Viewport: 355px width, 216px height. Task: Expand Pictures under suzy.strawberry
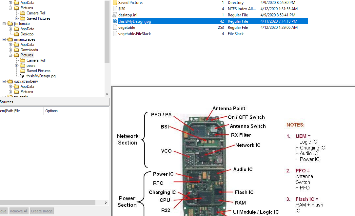tap(10, 92)
